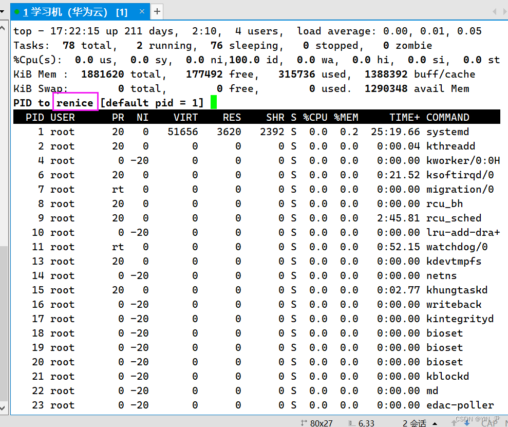Click the cursor position icon beside 6,33
The width and height of the screenshot is (508, 427).
tap(352, 423)
